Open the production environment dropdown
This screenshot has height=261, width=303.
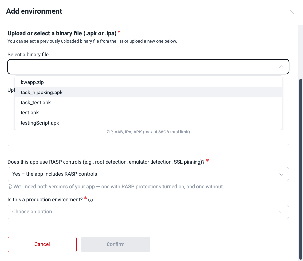pyautogui.click(x=148, y=212)
